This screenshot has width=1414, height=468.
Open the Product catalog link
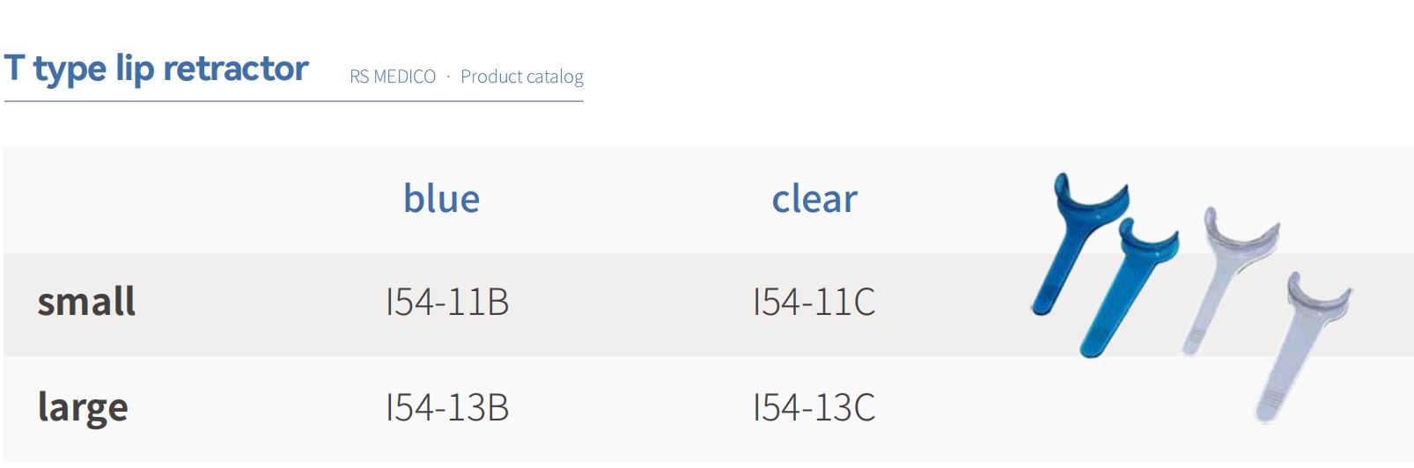[522, 77]
